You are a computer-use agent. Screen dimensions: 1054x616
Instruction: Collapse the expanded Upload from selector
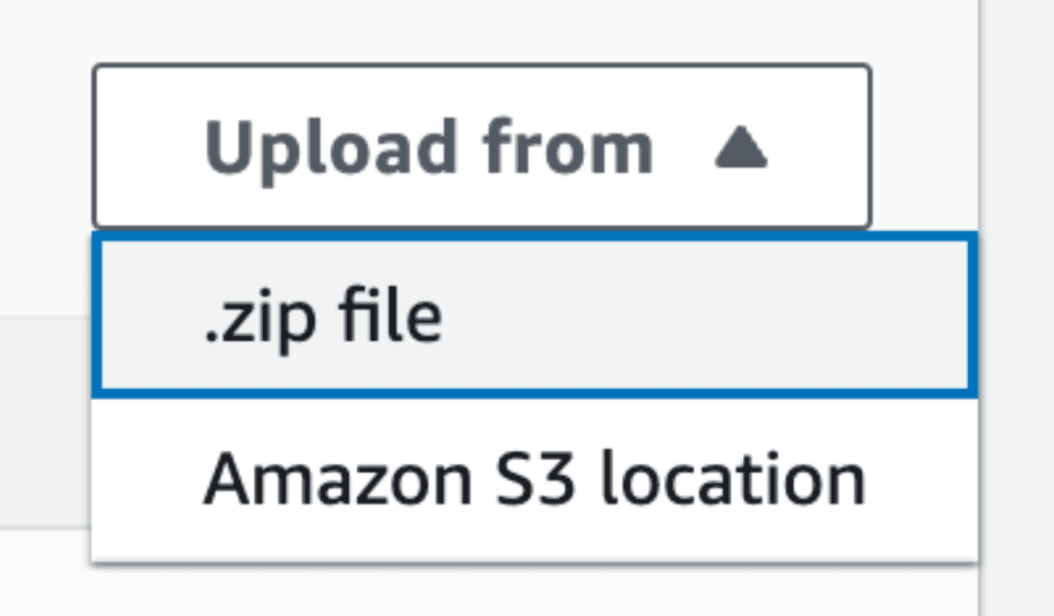pyautogui.click(x=481, y=147)
